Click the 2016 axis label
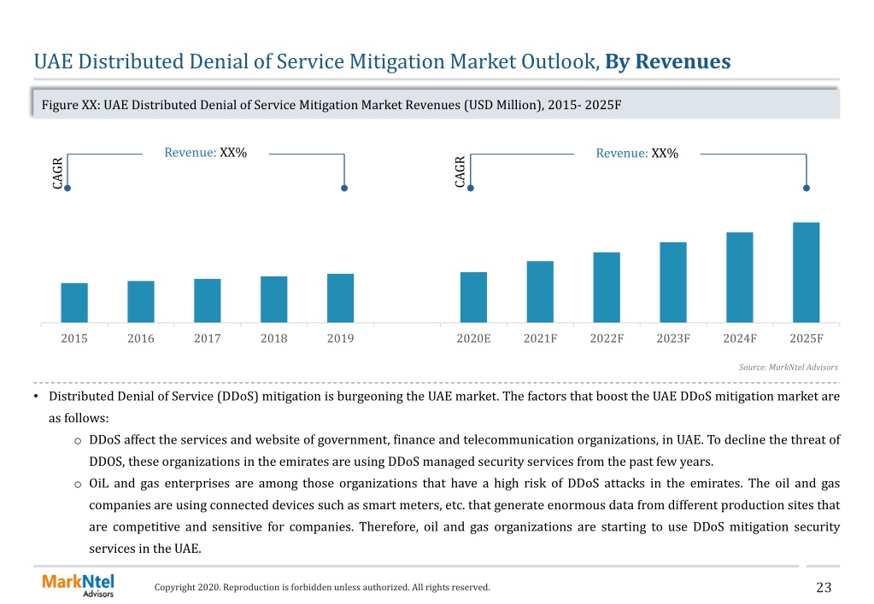Viewport: 874px width, 604px height. pos(141,339)
